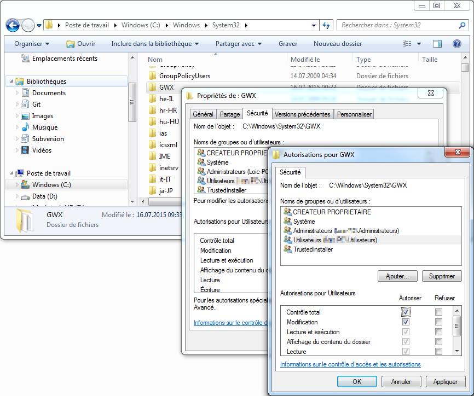Click the refresh address bar icon
Screen dimensions: 474x396
(327, 25)
